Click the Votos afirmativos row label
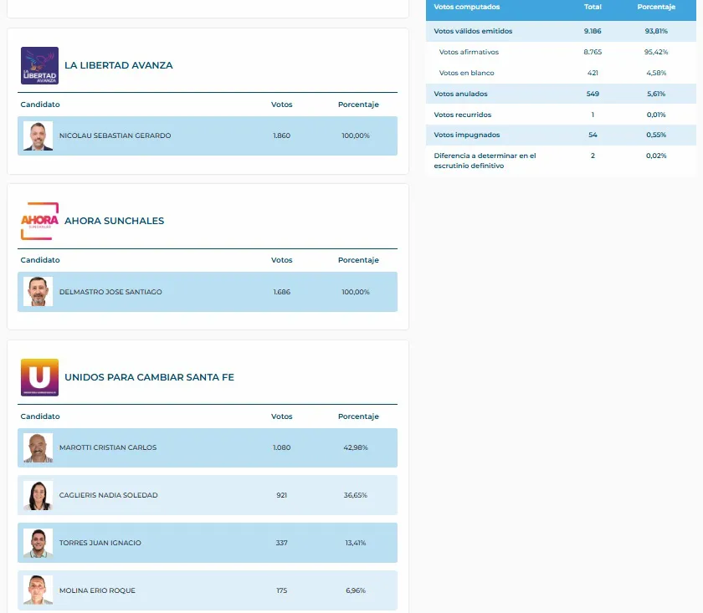703x613 pixels. 469,52
